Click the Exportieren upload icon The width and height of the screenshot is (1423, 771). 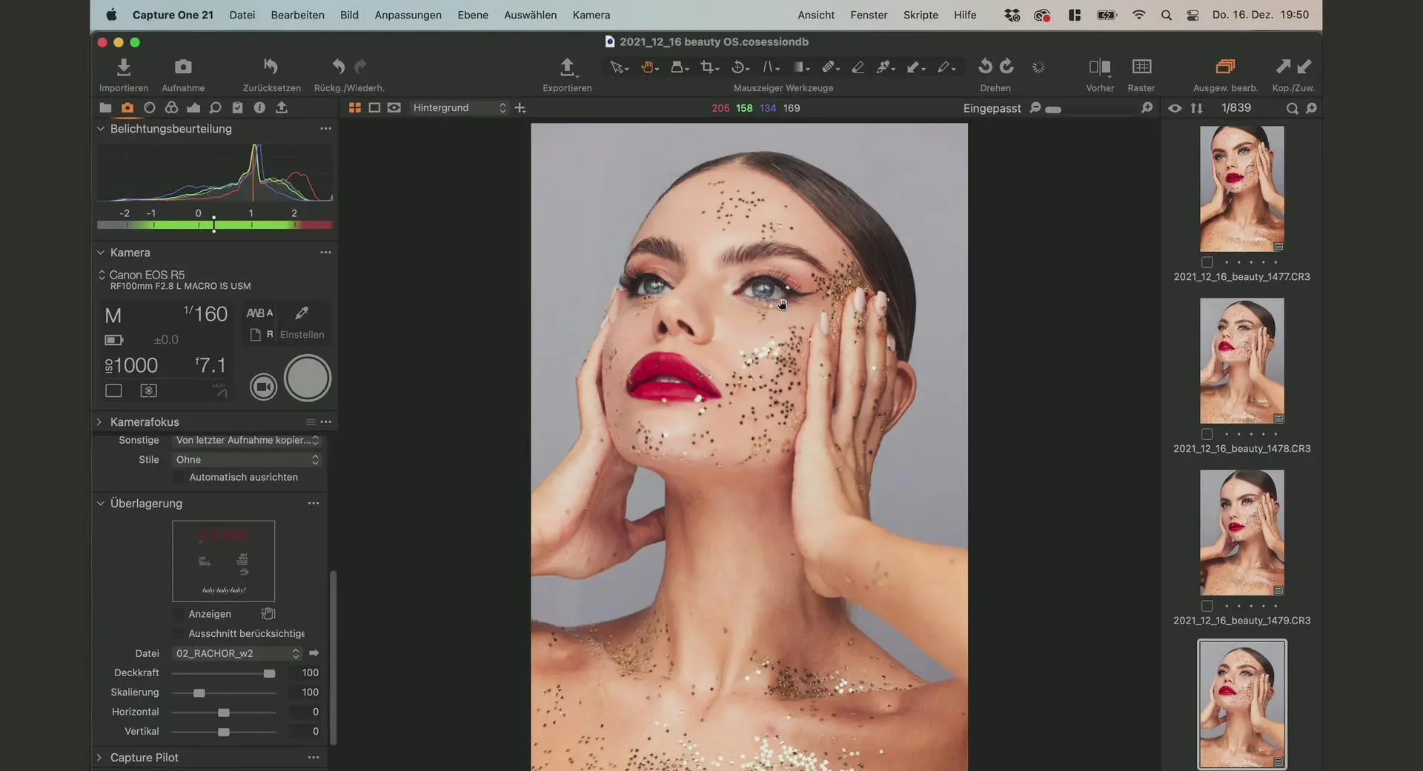pos(567,67)
